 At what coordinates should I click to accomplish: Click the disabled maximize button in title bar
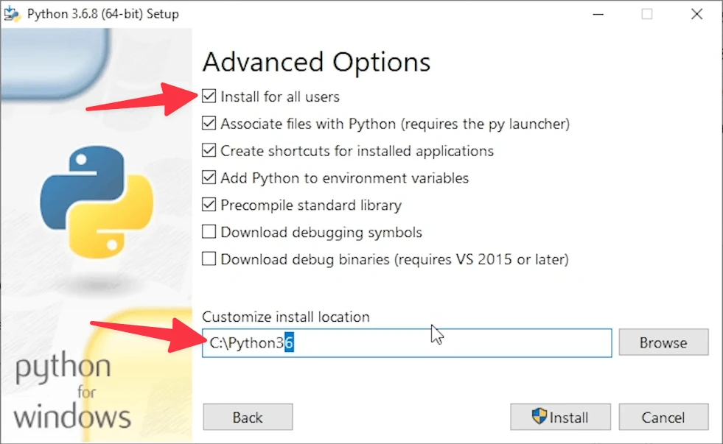tap(646, 14)
